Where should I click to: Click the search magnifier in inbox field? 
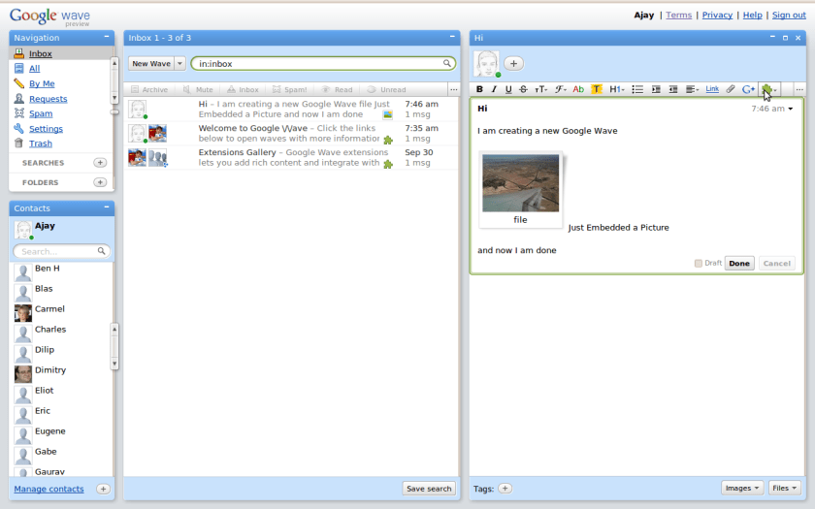446,63
